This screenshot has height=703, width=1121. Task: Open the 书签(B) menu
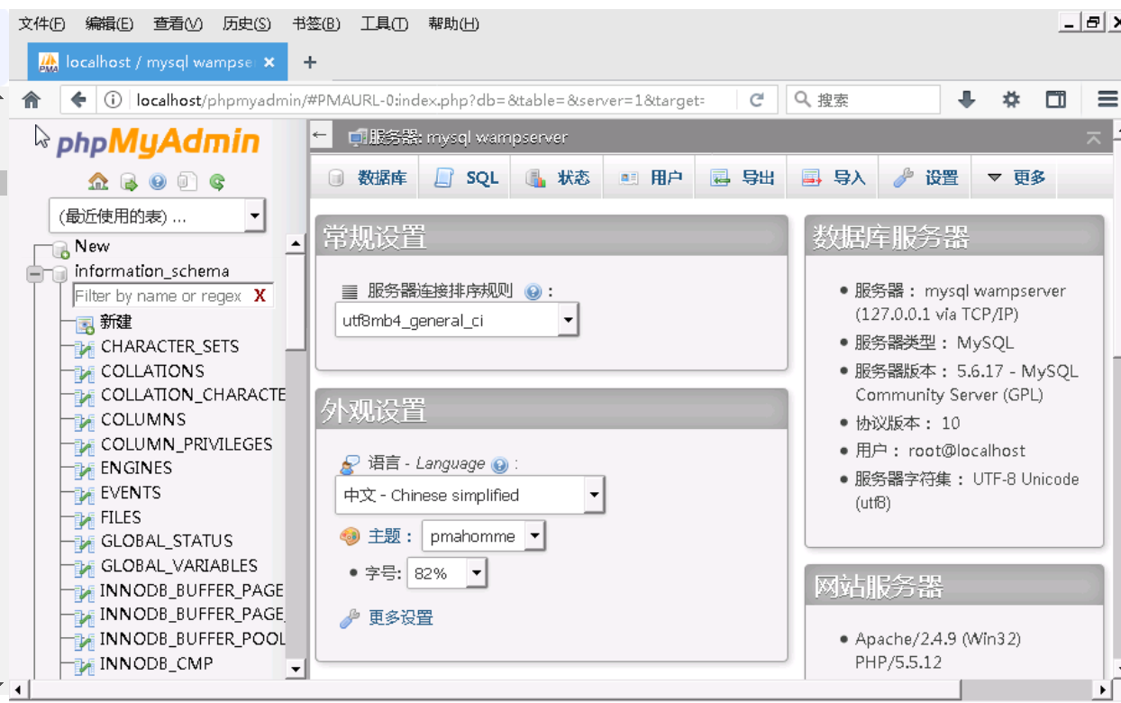[x=316, y=23]
